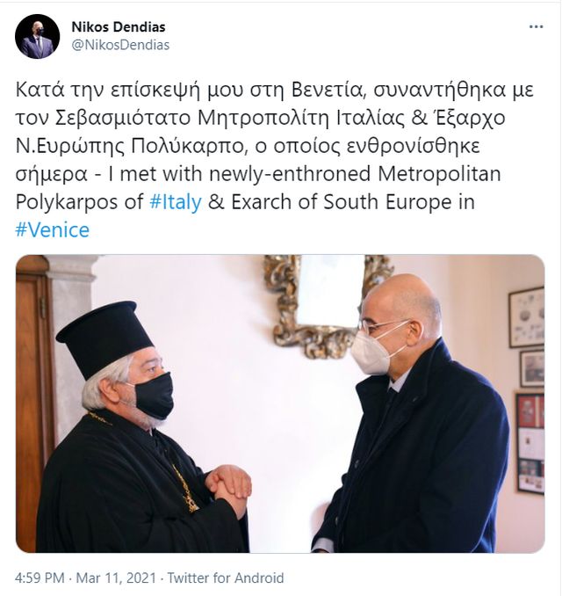Click the priest's clasped hands in photo
This screenshot has height=596, width=562.
[228, 486]
